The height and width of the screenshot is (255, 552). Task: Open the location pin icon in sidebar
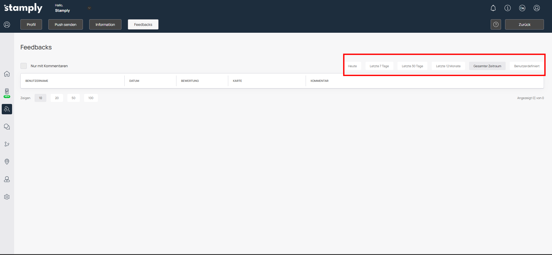point(7,162)
